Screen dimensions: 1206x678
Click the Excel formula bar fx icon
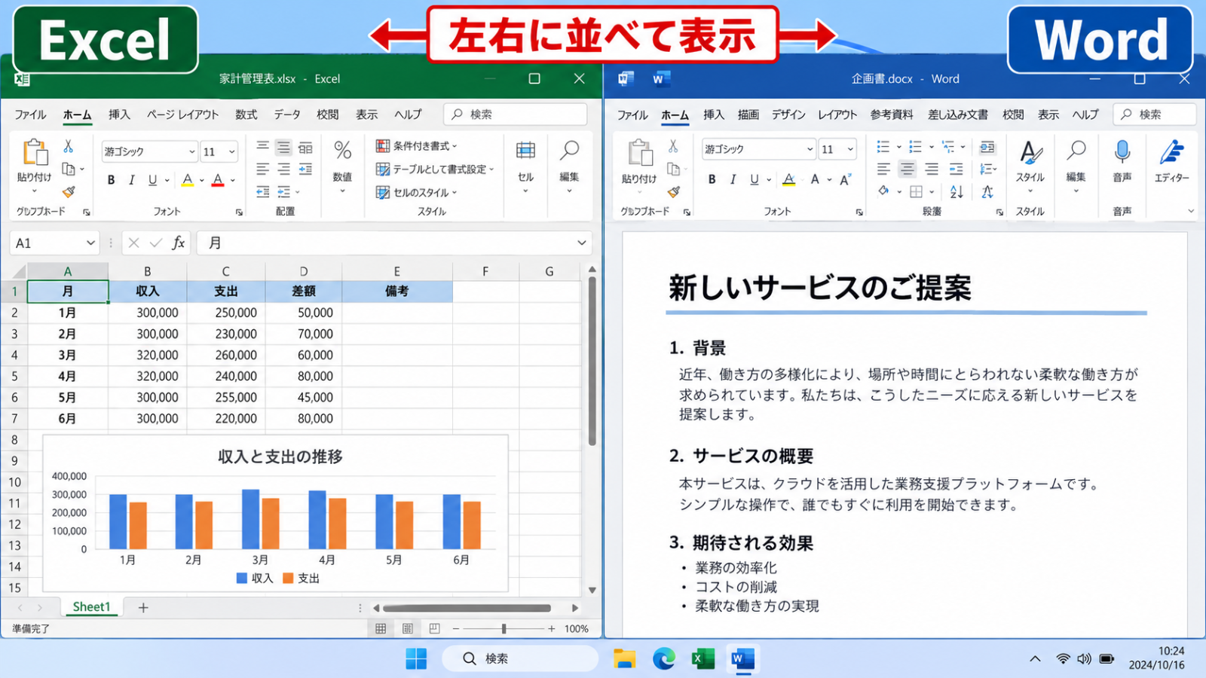[179, 243]
